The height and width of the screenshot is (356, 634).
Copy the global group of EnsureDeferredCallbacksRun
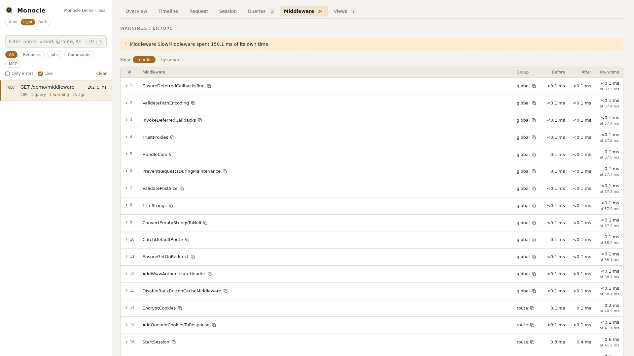[534, 86]
